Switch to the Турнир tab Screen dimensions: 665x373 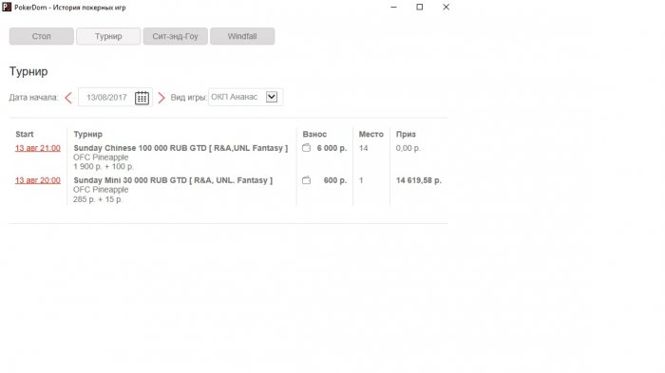tap(108, 36)
